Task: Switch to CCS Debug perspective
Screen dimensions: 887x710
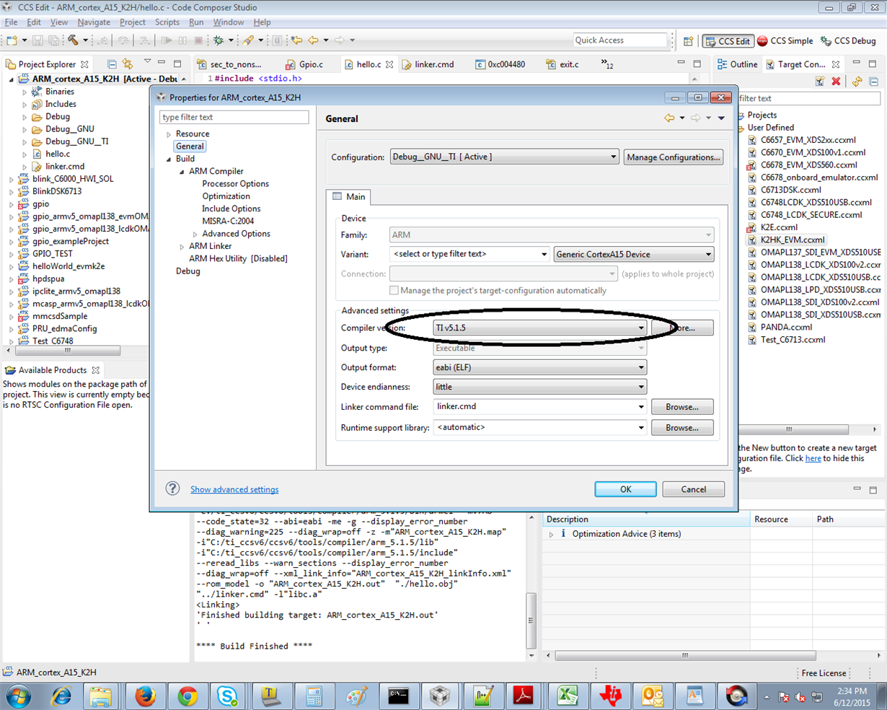Action: coord(848,41)
